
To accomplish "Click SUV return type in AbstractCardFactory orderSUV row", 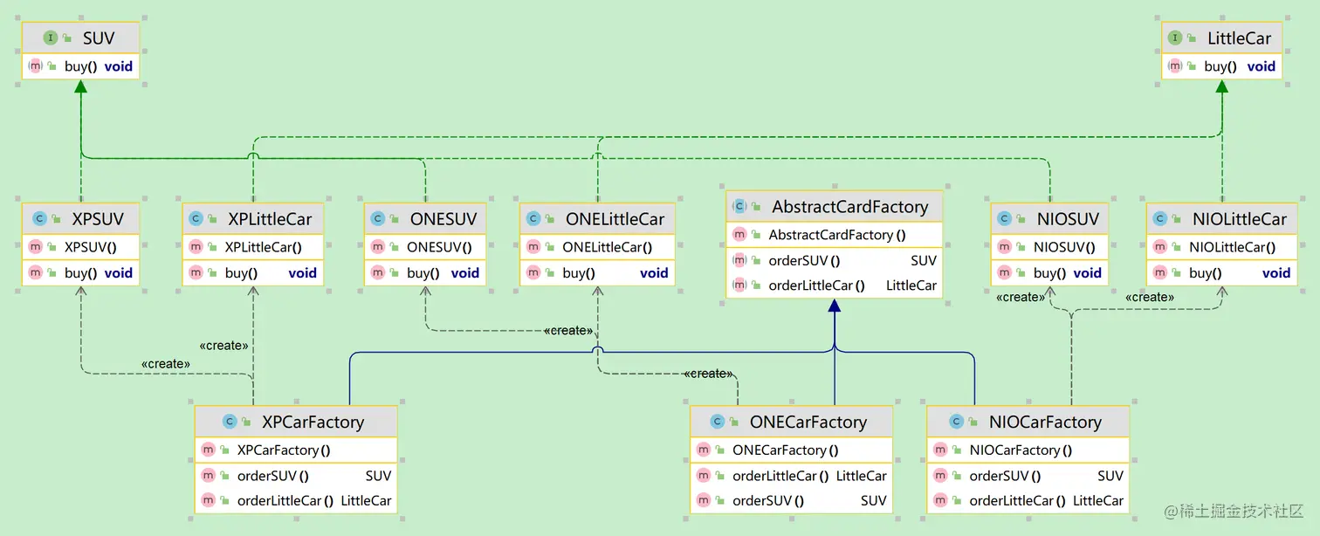I will click(x=924, y=260).
